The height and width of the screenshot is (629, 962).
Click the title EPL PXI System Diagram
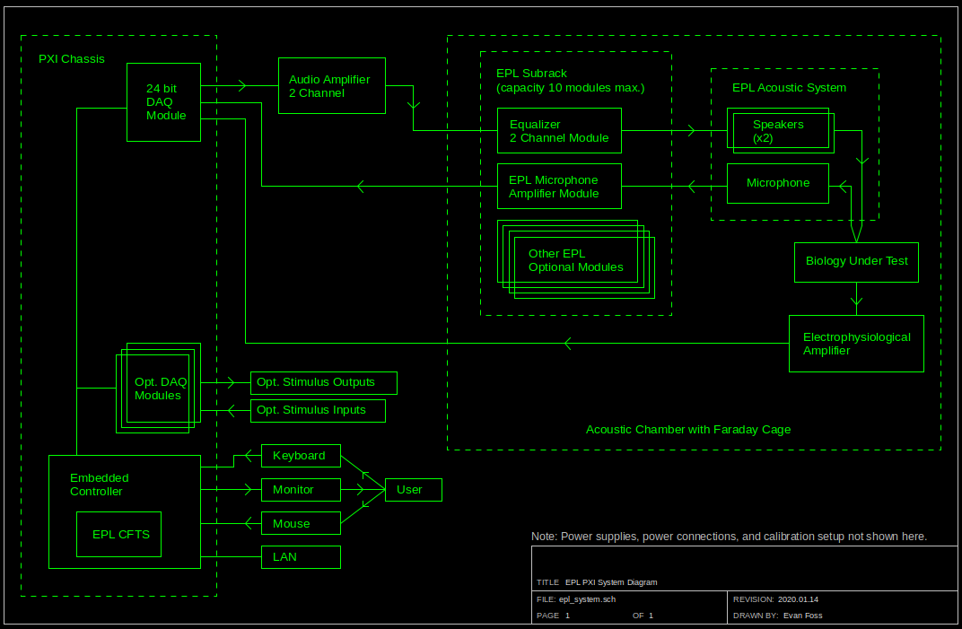[x=612, y=582]
